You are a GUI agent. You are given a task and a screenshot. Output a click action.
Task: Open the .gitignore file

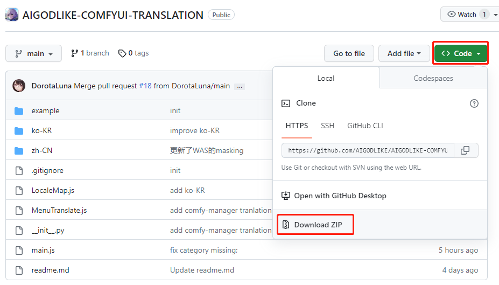tap(47, 171)
